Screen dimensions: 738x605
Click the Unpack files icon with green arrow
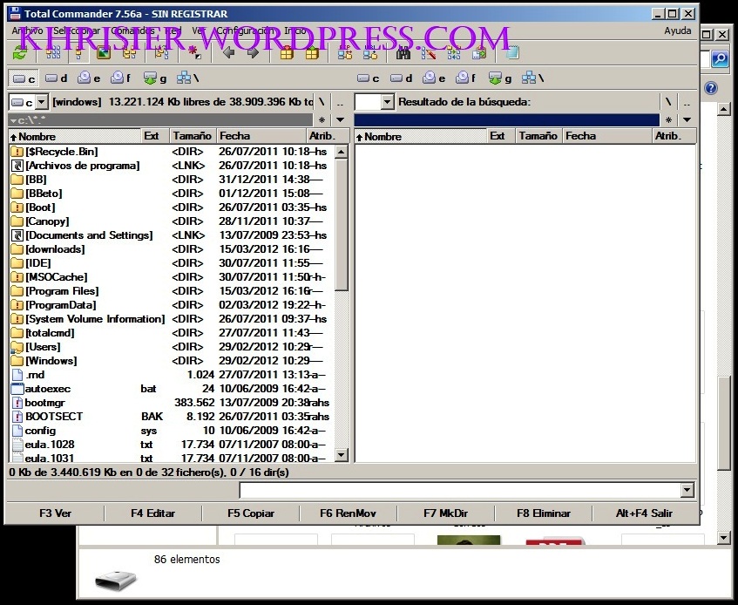tap(312, 53)
